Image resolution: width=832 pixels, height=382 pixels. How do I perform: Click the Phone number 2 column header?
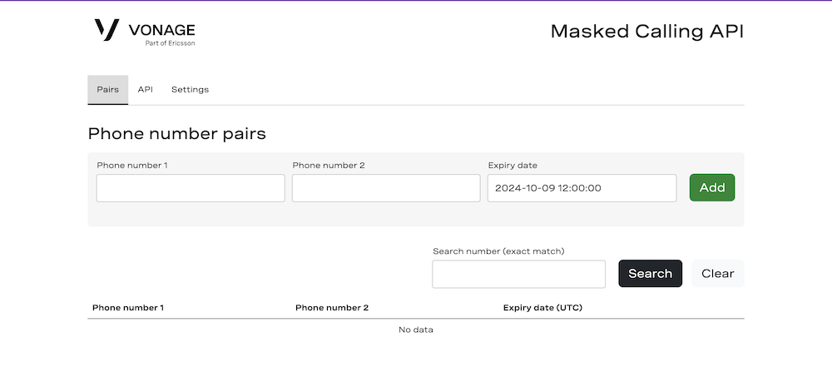331,308
